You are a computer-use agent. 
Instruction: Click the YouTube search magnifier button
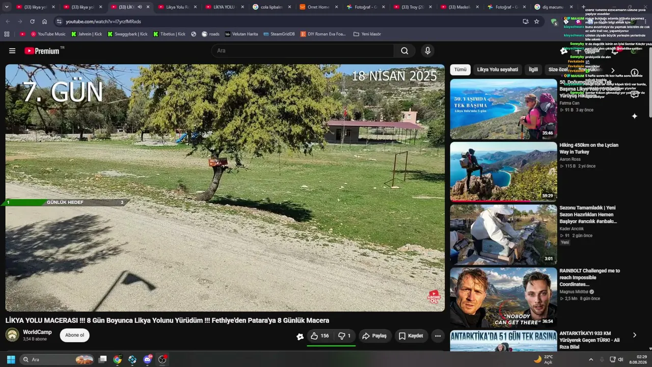pyautogui.click(x=404, y=50)
